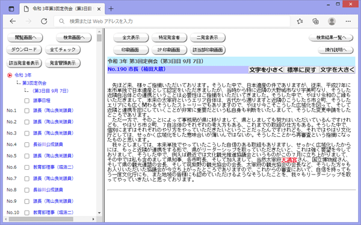361x225 pixels.
Task: Open the 2P 印刷画面 view
Action: point(169,50)
